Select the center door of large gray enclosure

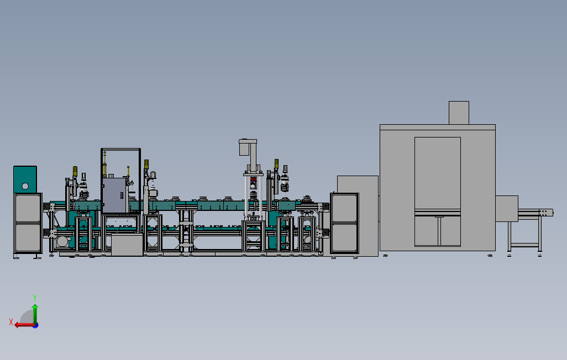pos(438,192)
